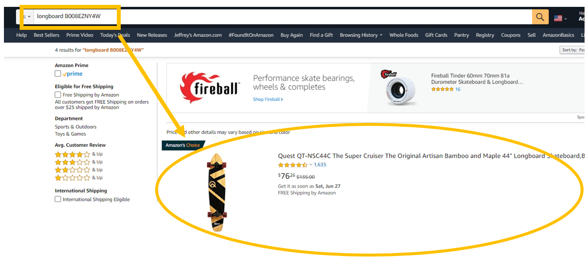The image size is (588, 259).
Task: Click the search text field
Action: coord(282,17)
